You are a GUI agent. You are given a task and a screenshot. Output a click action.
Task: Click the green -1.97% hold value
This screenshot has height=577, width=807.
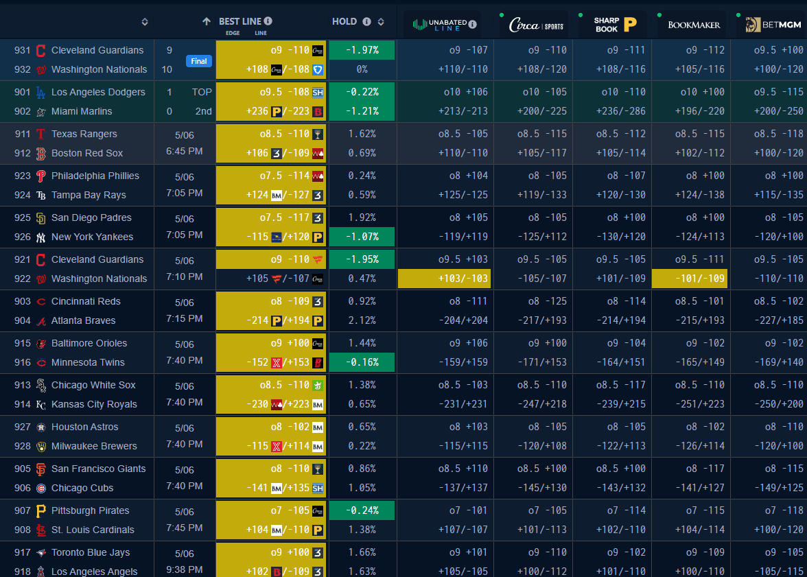(x=362, y=51)
